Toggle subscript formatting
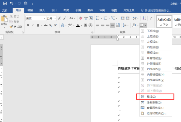Viewport: 181px width, 122px height. click(x=51, y=25)
